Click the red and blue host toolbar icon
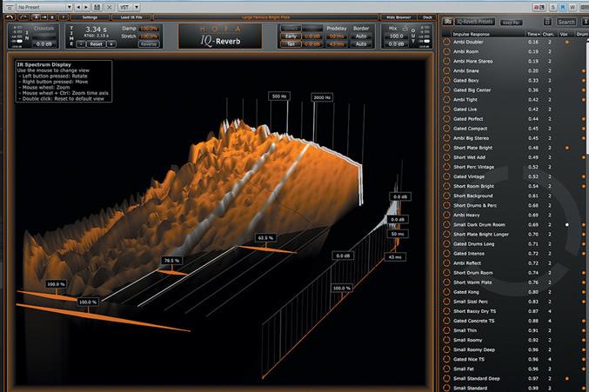 click(539, 7)
